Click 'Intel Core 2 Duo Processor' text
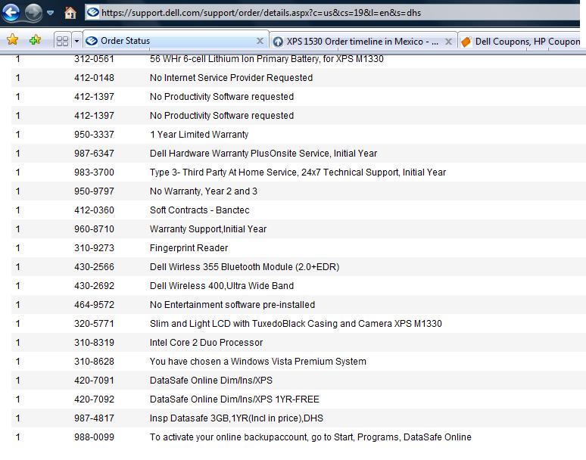 coord(206,343)
